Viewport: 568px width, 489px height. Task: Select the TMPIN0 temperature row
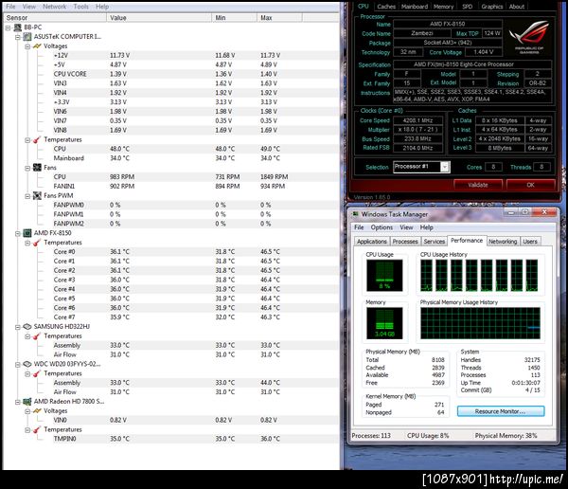pos(196,439)
